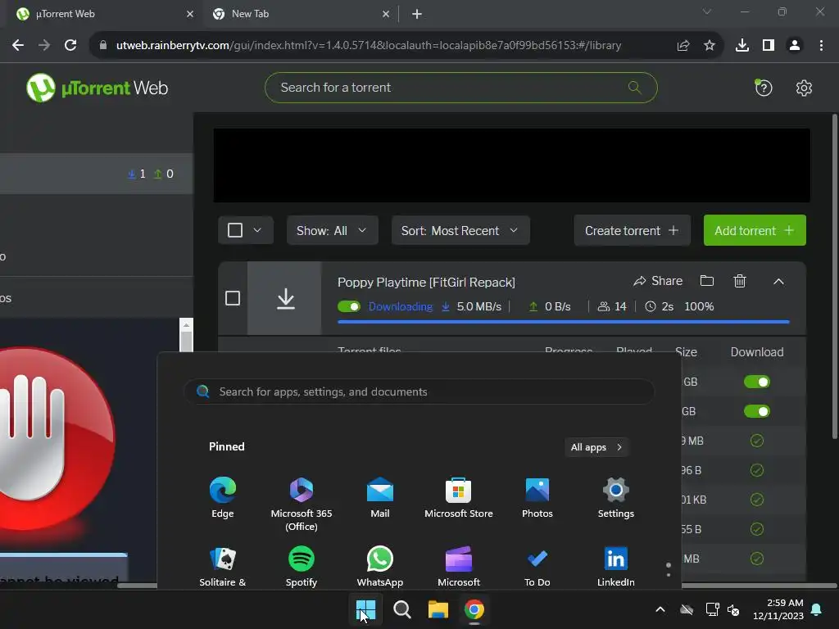This screenshot has width=839, height=629.
Task: Bookmark this page with star icon
Action: [710, 46]
